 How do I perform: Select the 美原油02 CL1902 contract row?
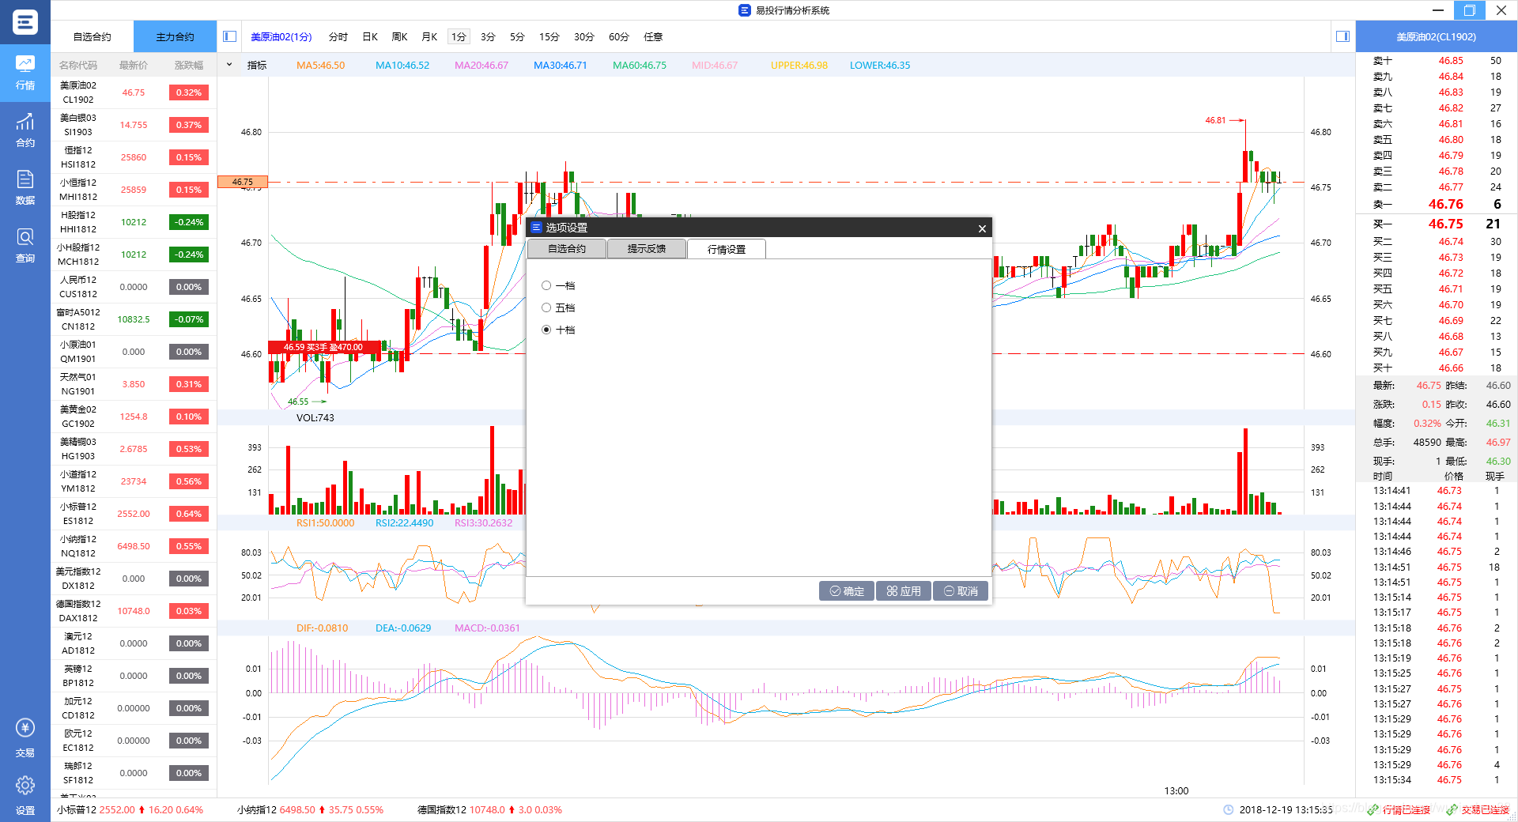[134, 92]
